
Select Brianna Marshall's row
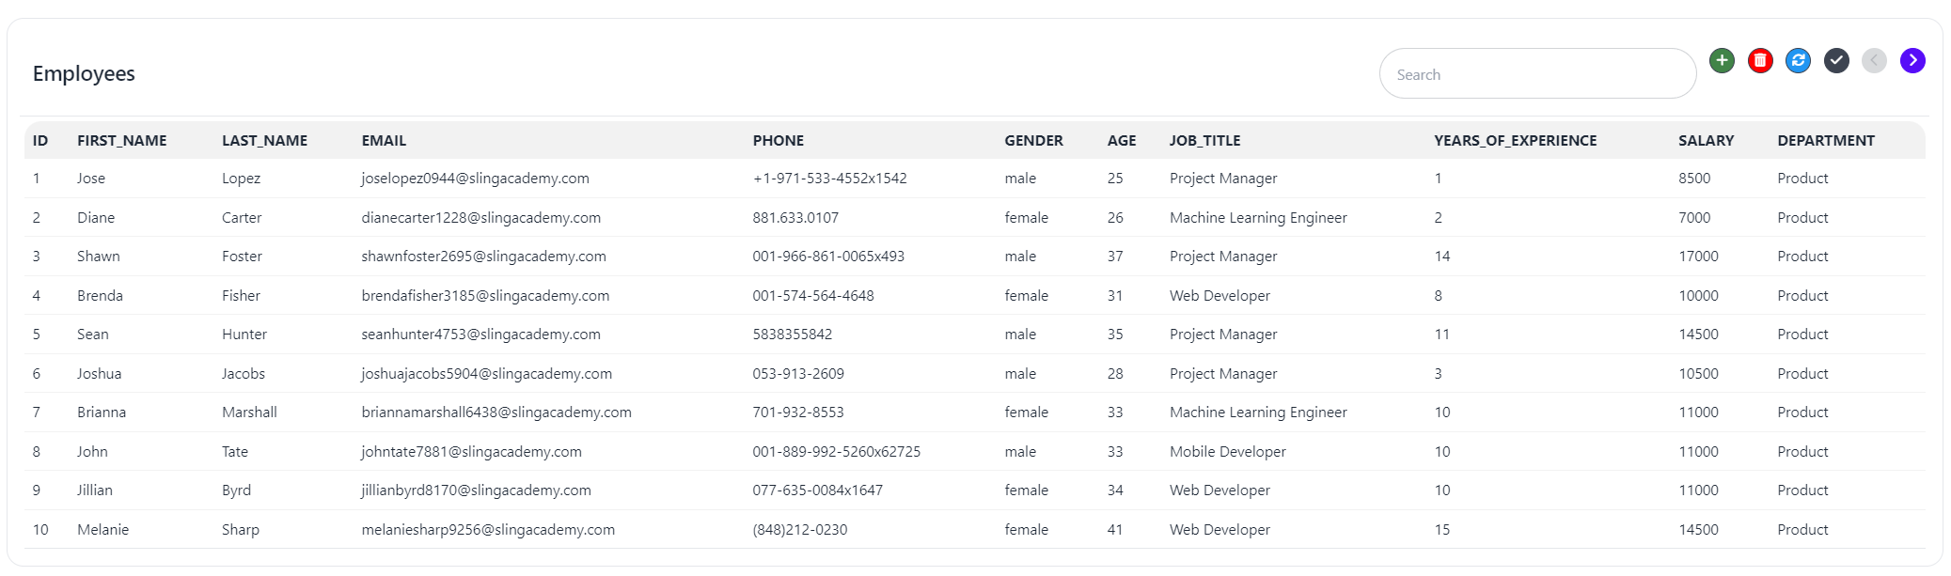[102, 413]
